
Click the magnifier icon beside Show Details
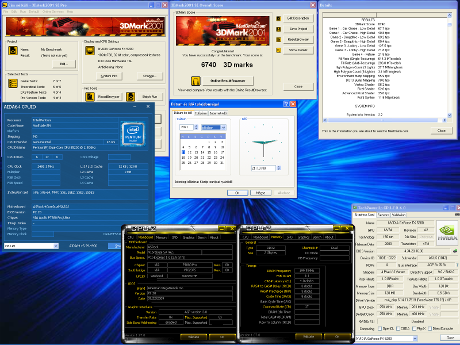pos(278,50)
